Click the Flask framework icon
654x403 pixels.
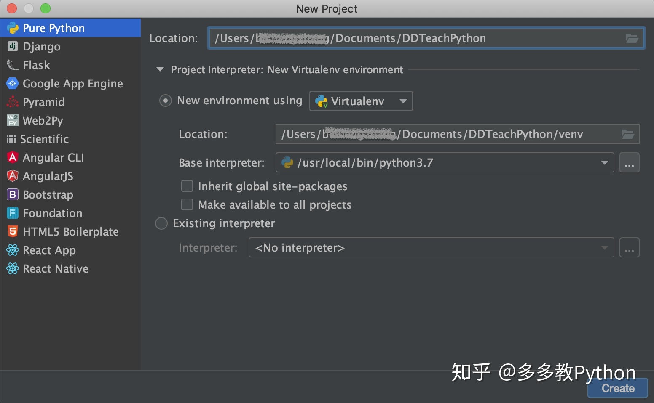[12, 65]
